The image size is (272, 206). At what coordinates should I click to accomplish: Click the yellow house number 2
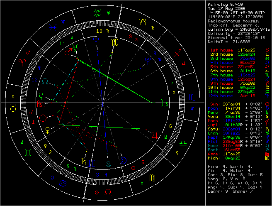(x=50, y=152)
